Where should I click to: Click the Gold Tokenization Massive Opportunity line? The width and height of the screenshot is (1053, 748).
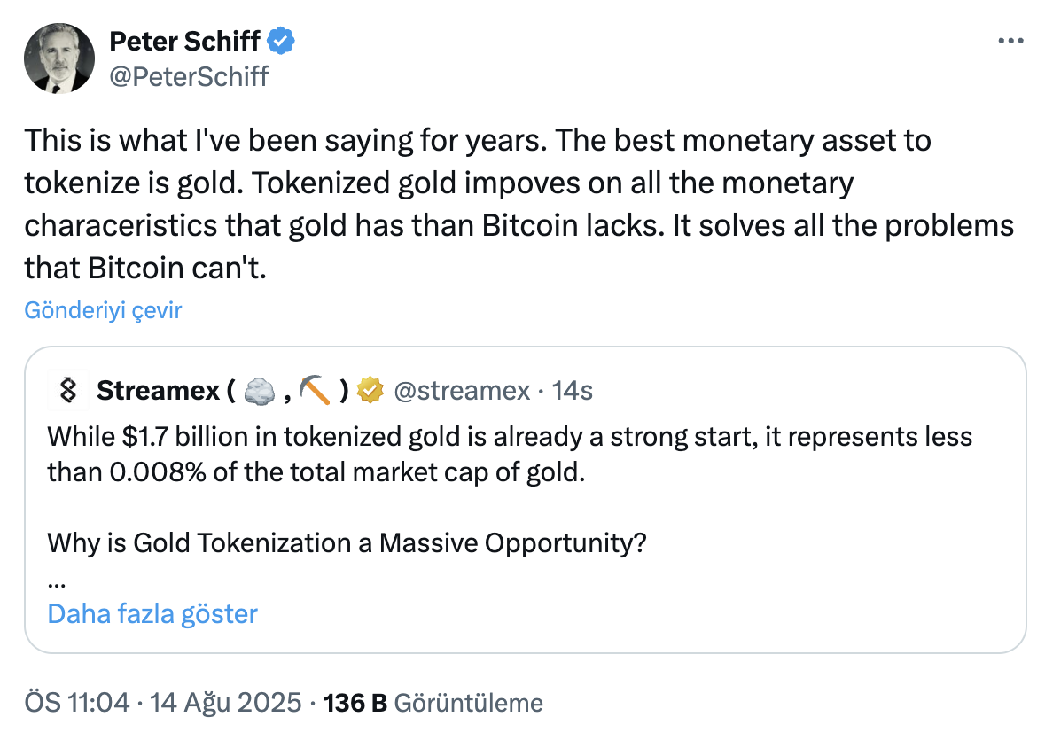point(347,542)
